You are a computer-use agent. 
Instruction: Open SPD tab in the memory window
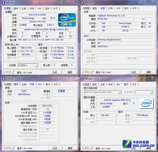40,84
